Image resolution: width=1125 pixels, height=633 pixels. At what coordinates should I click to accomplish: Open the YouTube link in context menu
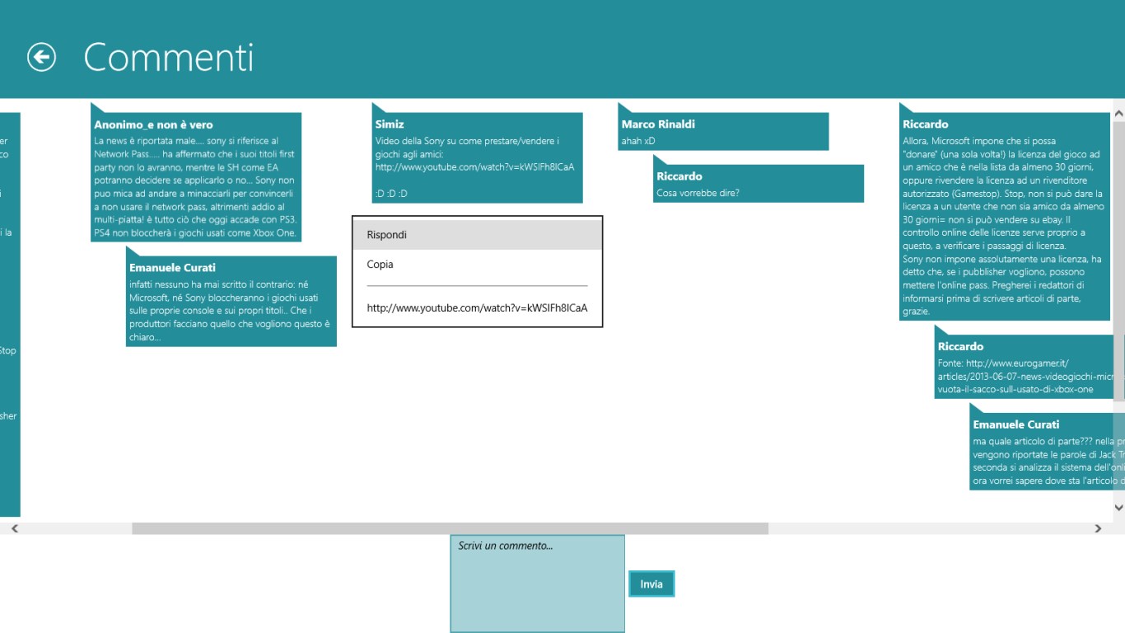coord(477,308)
